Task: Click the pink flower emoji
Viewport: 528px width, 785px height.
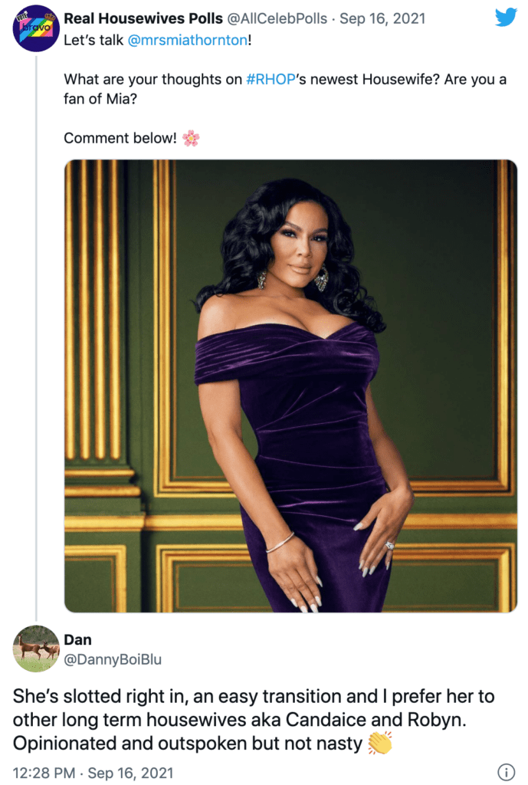Action: pos(191,138)
